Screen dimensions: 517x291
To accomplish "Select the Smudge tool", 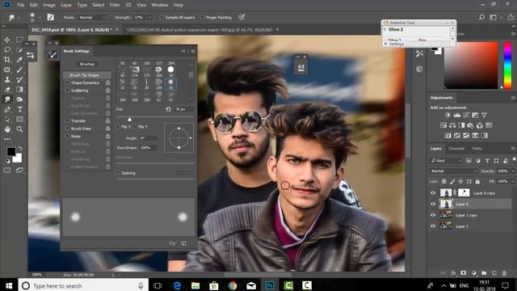I will coord(7,99).
